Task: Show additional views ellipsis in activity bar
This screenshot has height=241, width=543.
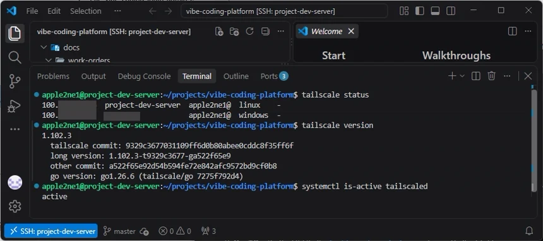Action: click(x=15, y=129)
